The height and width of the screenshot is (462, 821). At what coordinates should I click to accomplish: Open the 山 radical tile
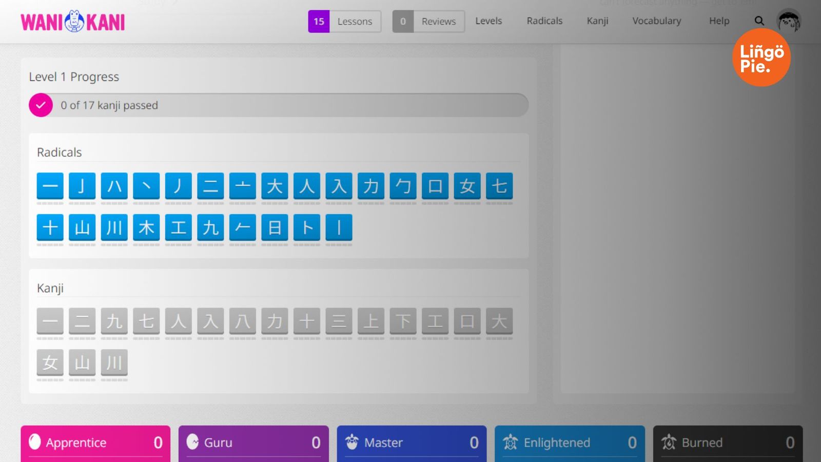pos(82,227)
